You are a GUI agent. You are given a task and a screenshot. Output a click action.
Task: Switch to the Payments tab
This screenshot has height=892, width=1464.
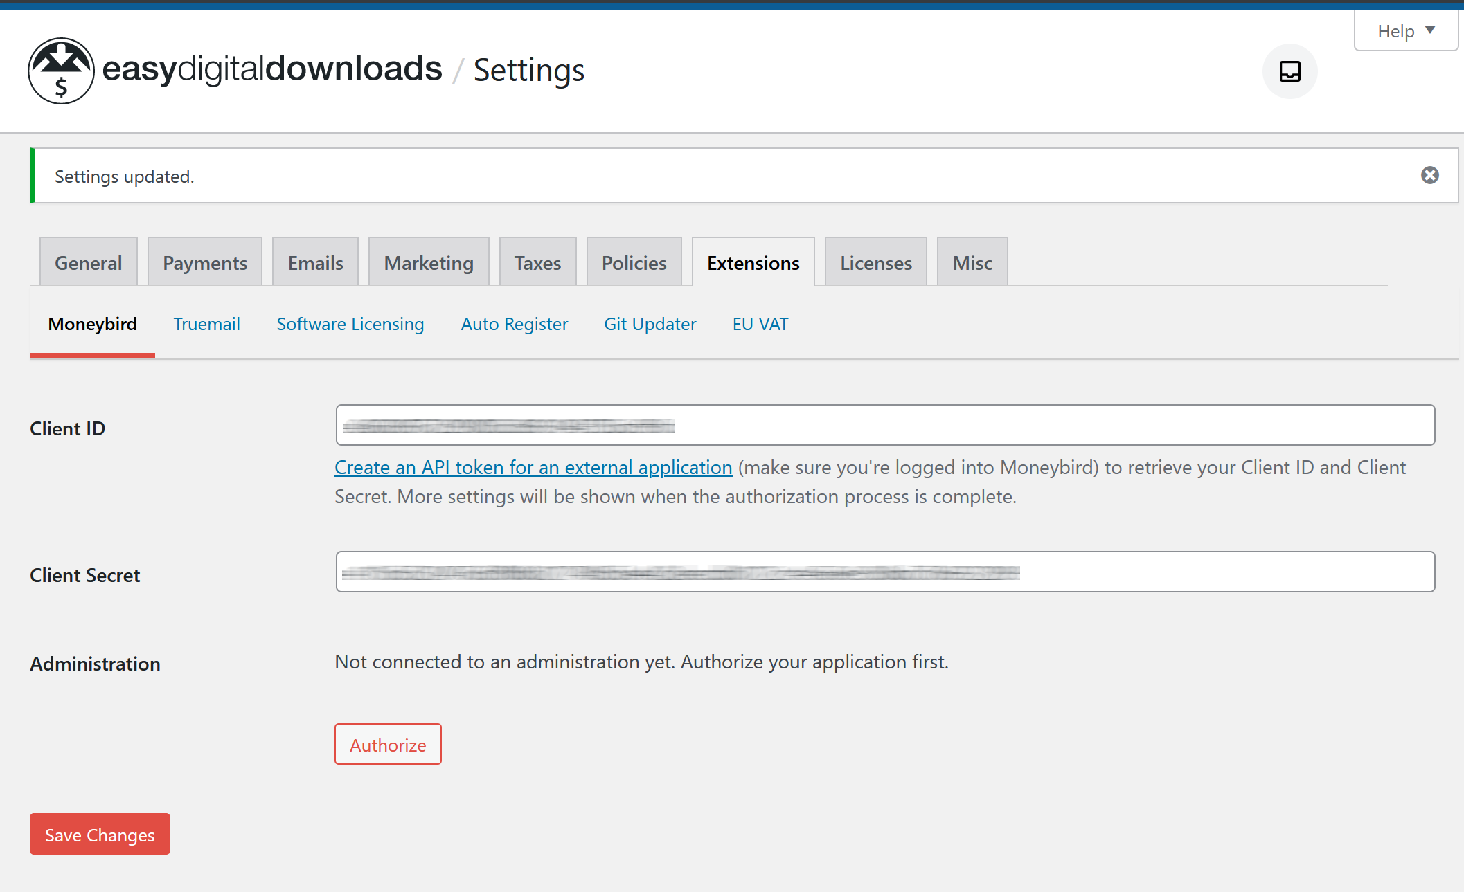(x=205, y=262)
